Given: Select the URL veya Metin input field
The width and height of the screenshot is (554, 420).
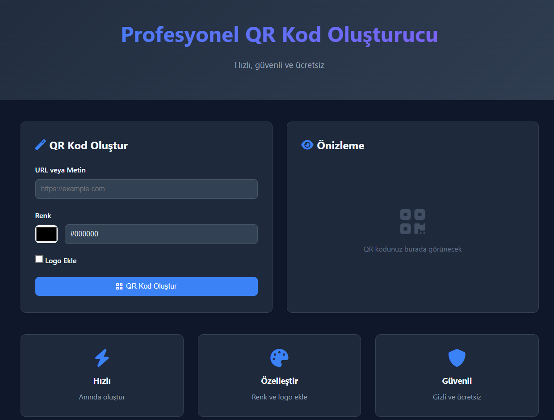Looking at the screenshot, I should 146,189.
